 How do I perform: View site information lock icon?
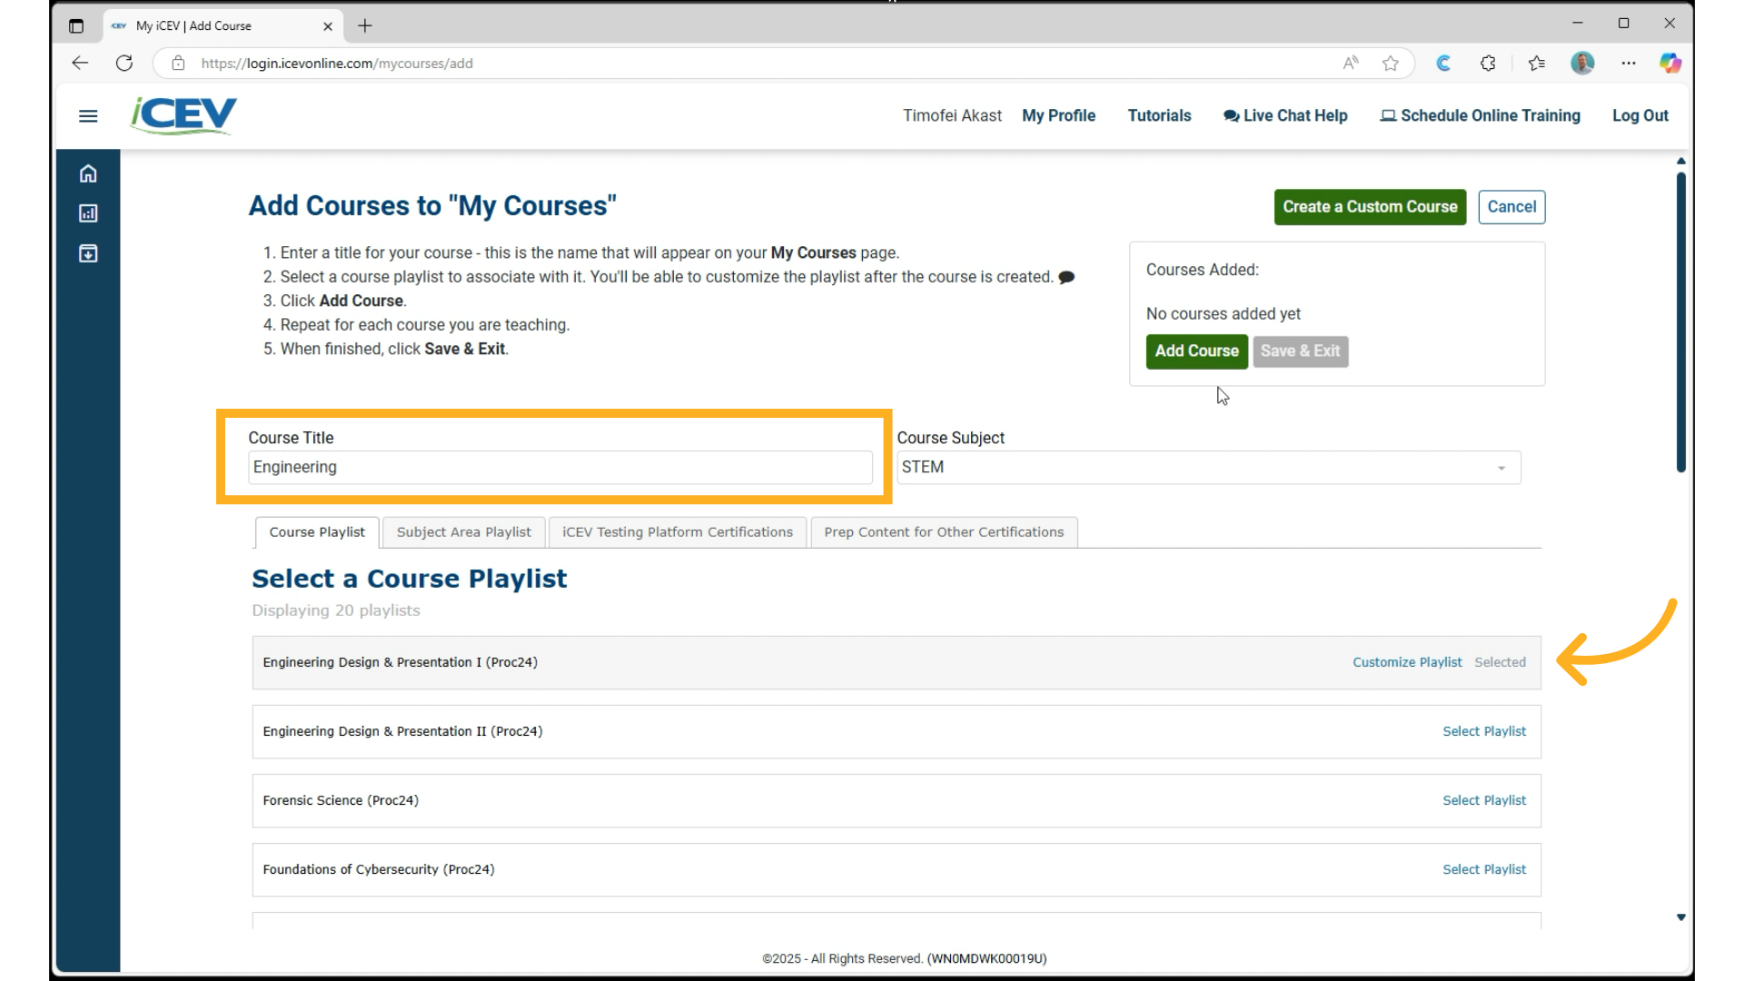tap(178, 63)
